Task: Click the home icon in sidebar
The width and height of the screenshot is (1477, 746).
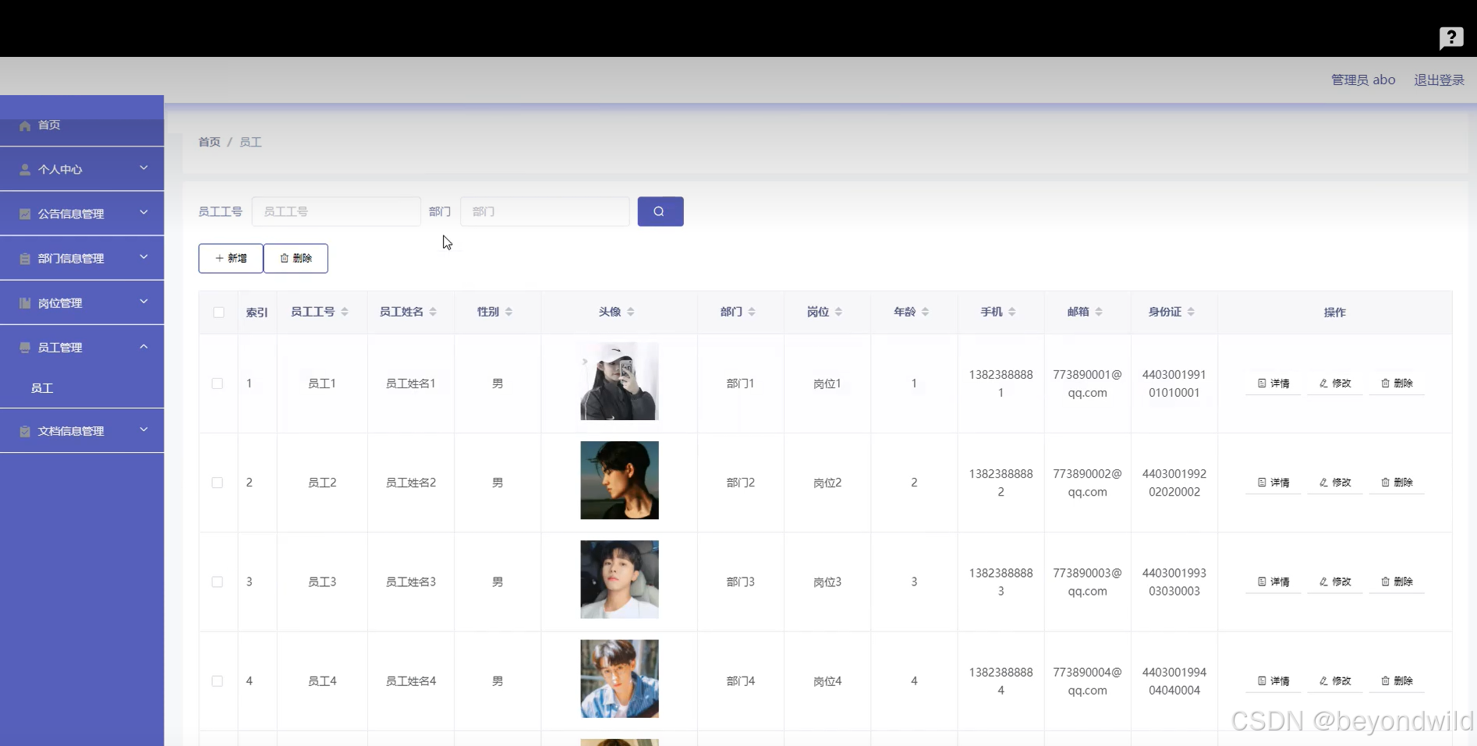Action: click(25, 126)
